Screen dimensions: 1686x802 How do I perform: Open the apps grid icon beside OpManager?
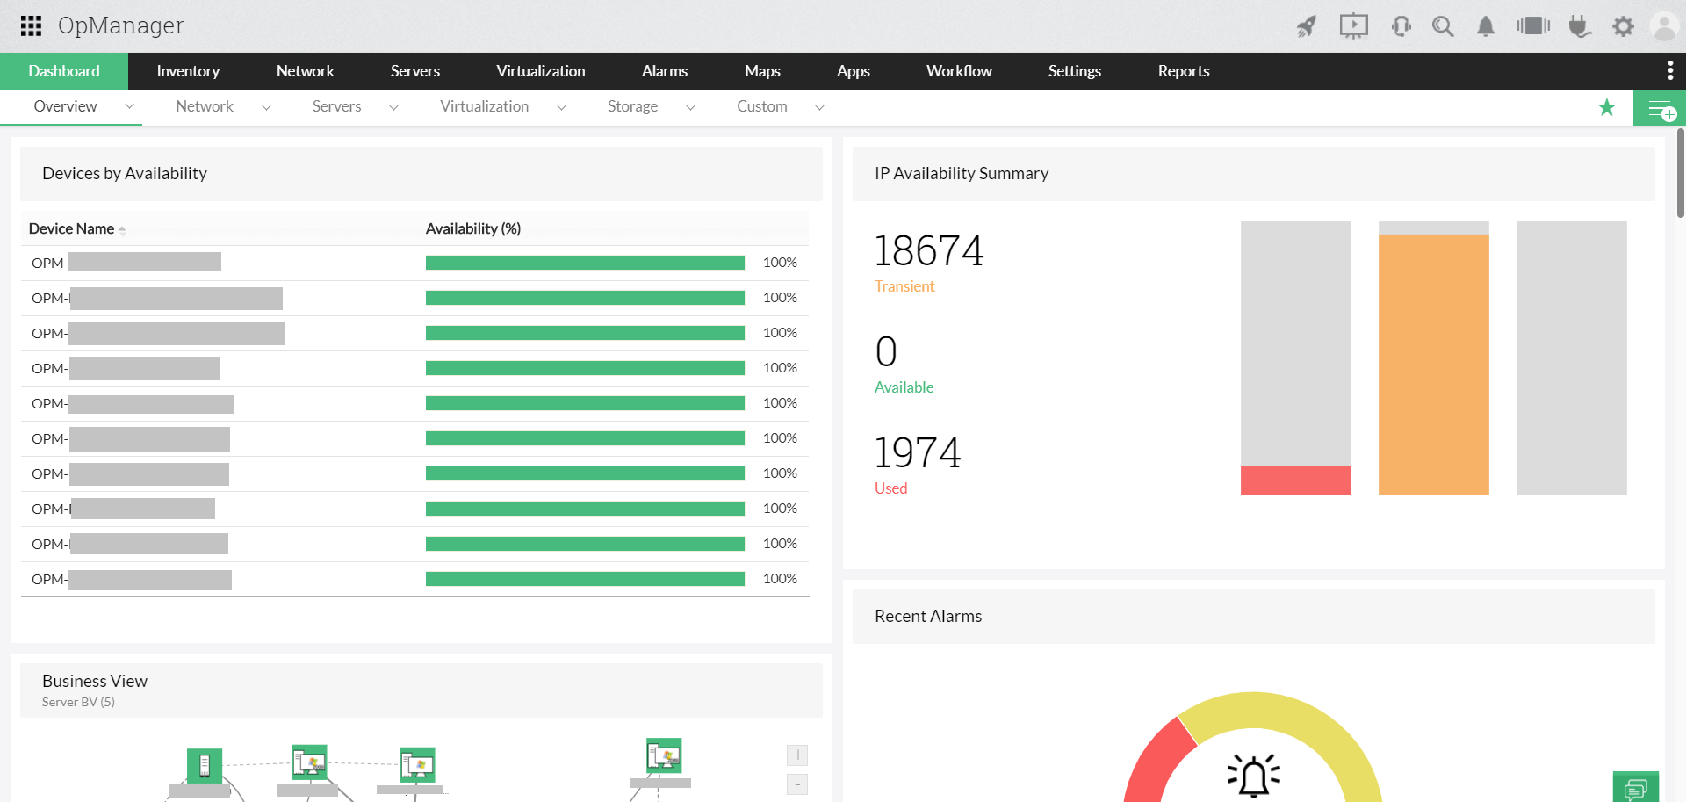pos(30,25)
